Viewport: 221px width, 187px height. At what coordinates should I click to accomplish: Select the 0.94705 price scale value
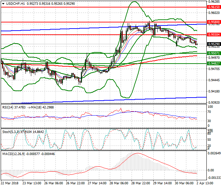click(214, 69)
